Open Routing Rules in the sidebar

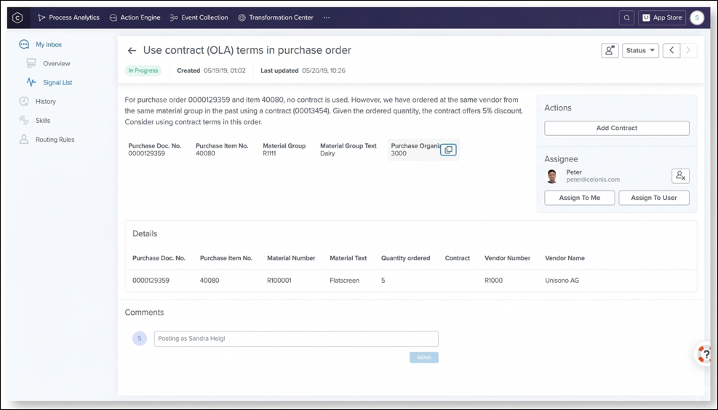tap(55, 140)
